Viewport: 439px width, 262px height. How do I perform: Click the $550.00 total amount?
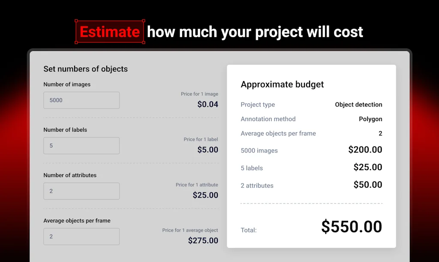point(351,227)
